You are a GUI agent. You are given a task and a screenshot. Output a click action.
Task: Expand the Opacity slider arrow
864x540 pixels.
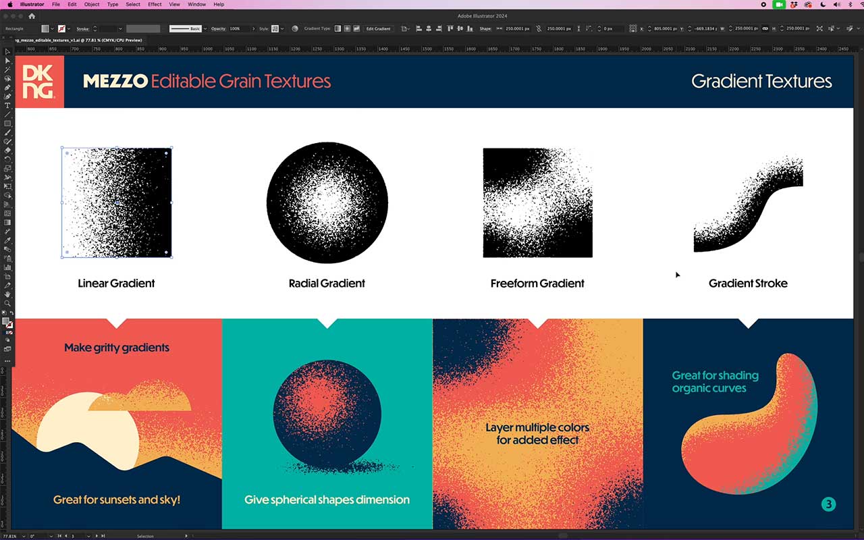[254, 29]
